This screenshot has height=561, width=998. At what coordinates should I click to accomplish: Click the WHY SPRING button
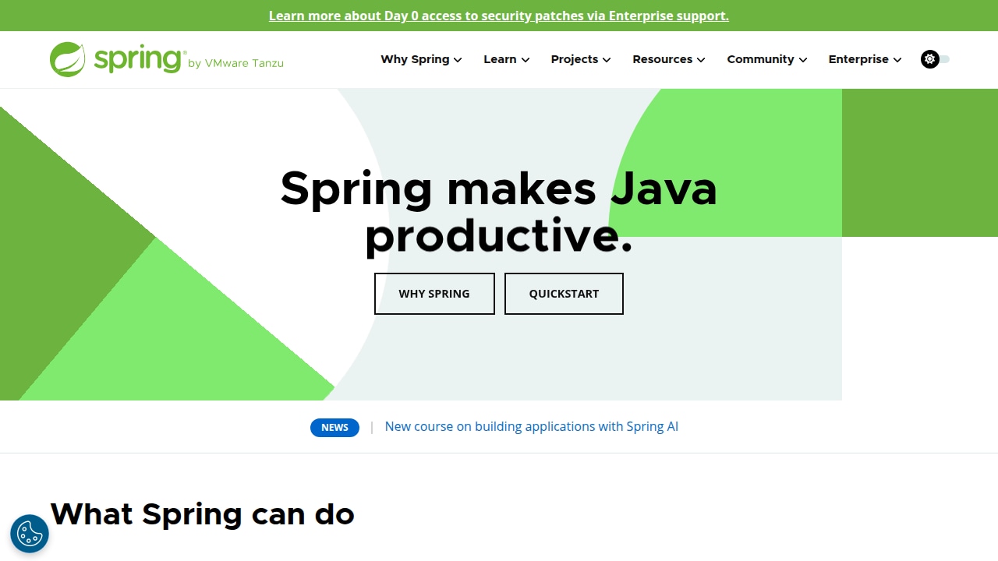[x=434, y=294]
